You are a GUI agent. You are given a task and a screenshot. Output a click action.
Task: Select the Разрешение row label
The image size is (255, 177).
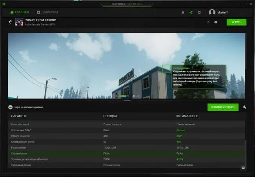(18, 148)
